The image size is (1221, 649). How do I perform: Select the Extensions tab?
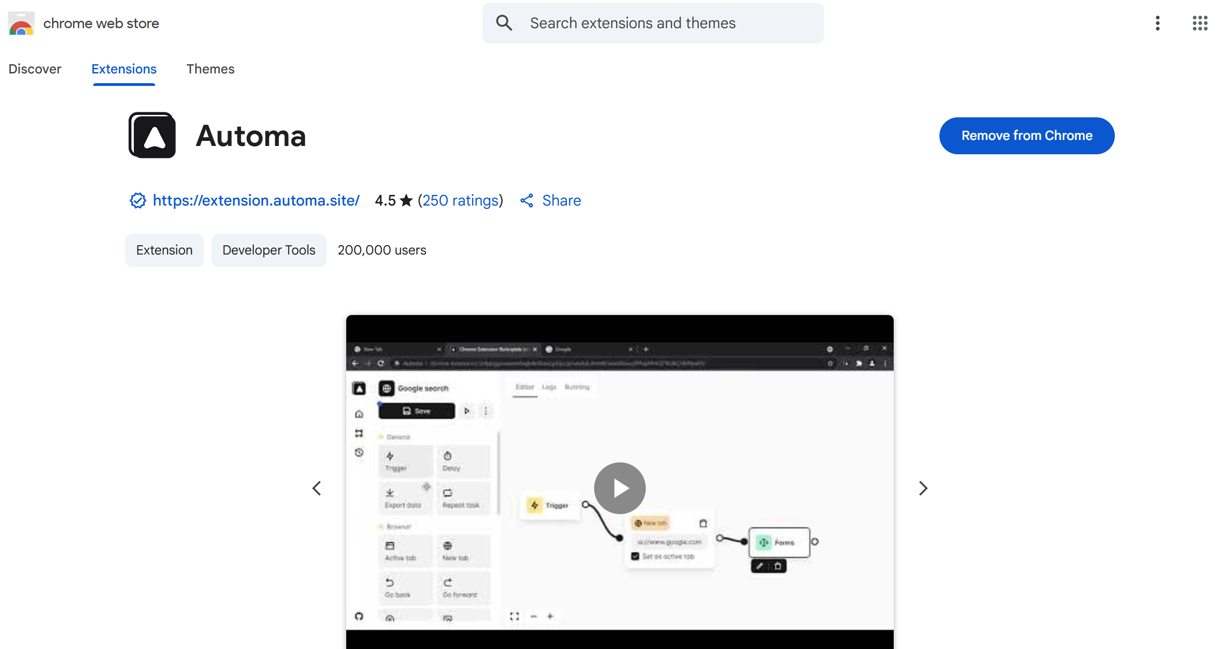coord(124,69)
